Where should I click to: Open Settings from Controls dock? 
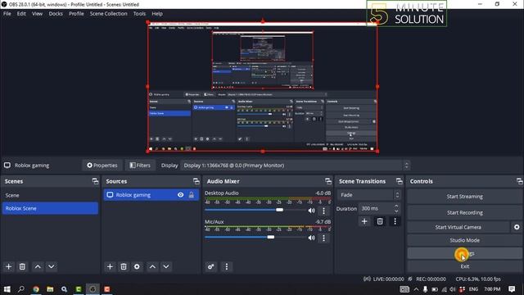pos(464,253)
